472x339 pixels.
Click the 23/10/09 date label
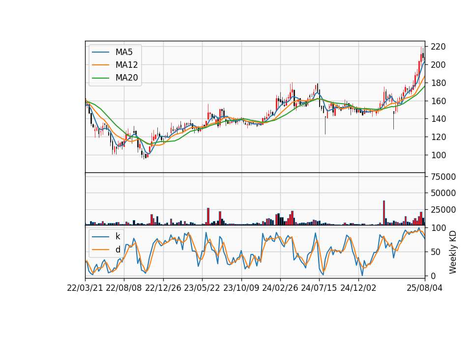[241, 288]
